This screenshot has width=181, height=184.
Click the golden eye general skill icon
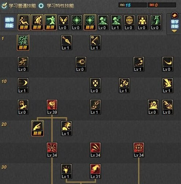tap(129, 23)
